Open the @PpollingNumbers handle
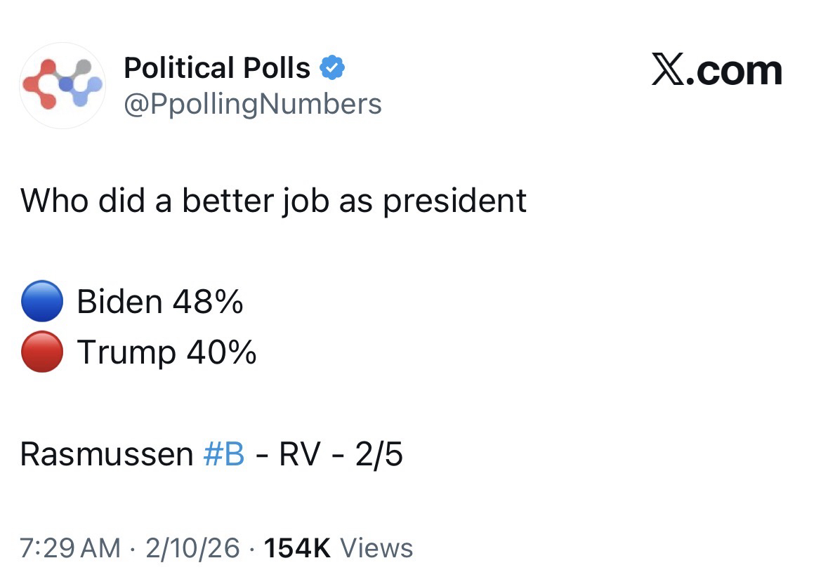This screenshot has width=828, height=584. click(252, 104)
